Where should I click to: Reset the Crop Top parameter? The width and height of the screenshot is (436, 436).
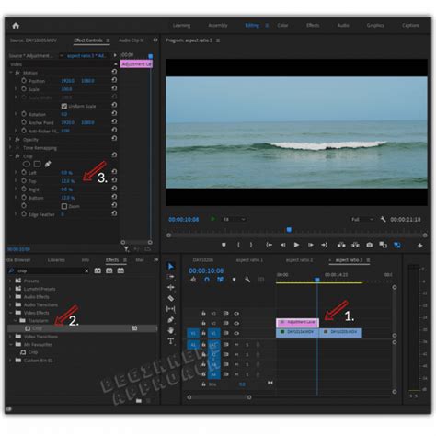114,181
